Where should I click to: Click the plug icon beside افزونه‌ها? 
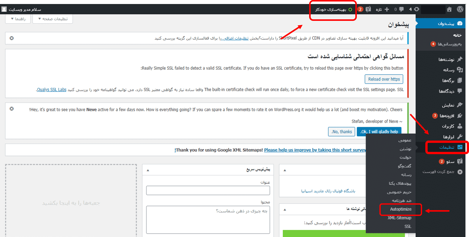pyautogui.click(x=460, y=115)
